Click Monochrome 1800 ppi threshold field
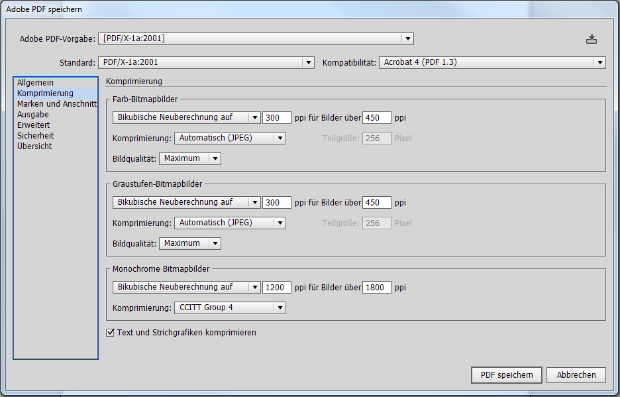The height and width of the screenshot is (397, 620). [x=377, y=288]
